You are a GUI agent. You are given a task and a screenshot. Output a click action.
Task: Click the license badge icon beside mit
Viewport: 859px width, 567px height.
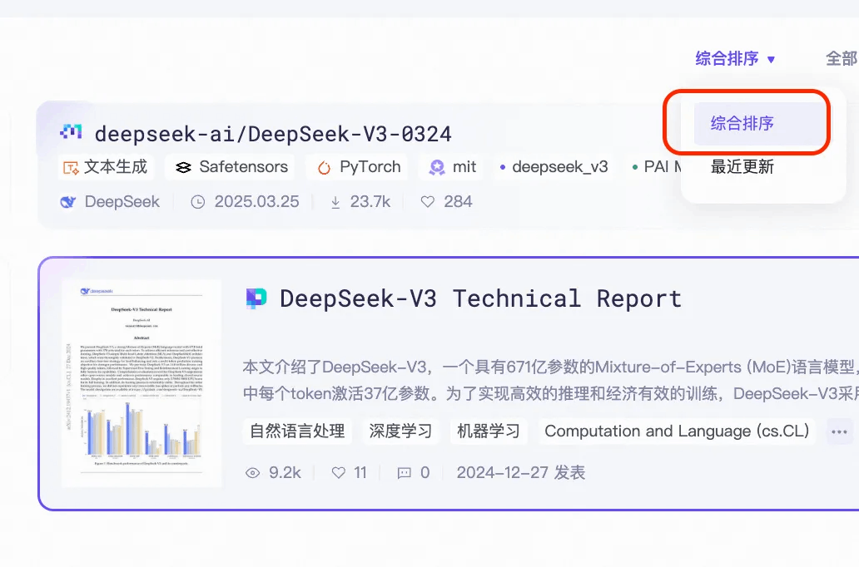coord(437,167)
